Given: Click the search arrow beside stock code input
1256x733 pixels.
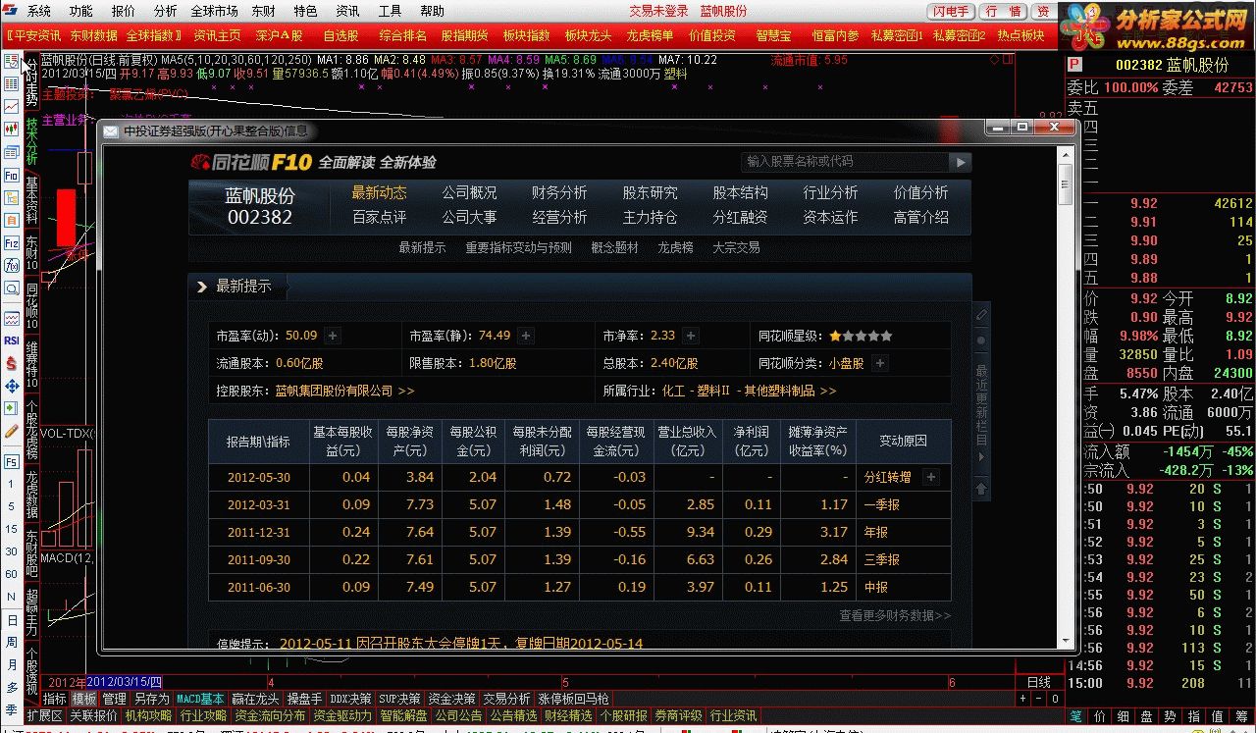Looking at the screenshot, I should [959, 162].
